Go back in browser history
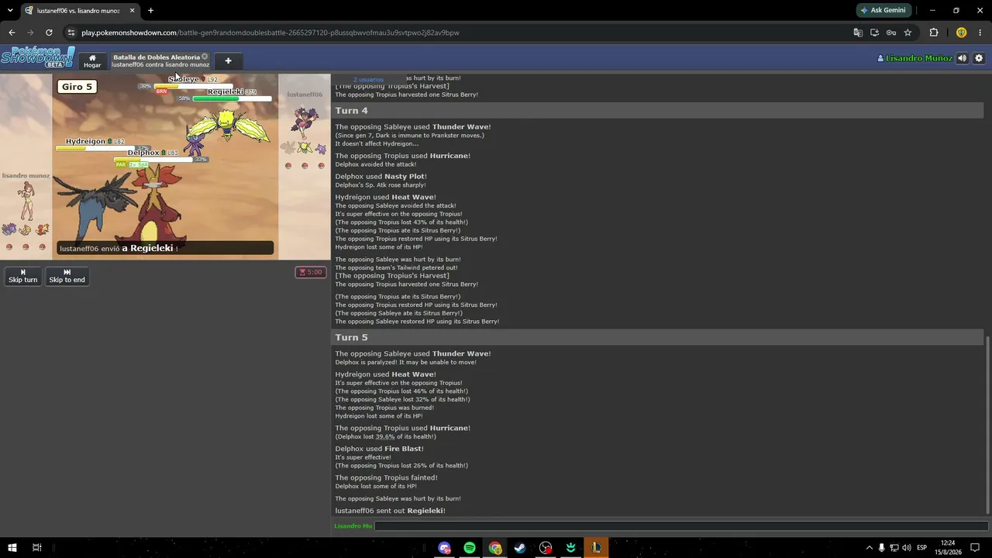992x558 pixels. click(12, 33)
